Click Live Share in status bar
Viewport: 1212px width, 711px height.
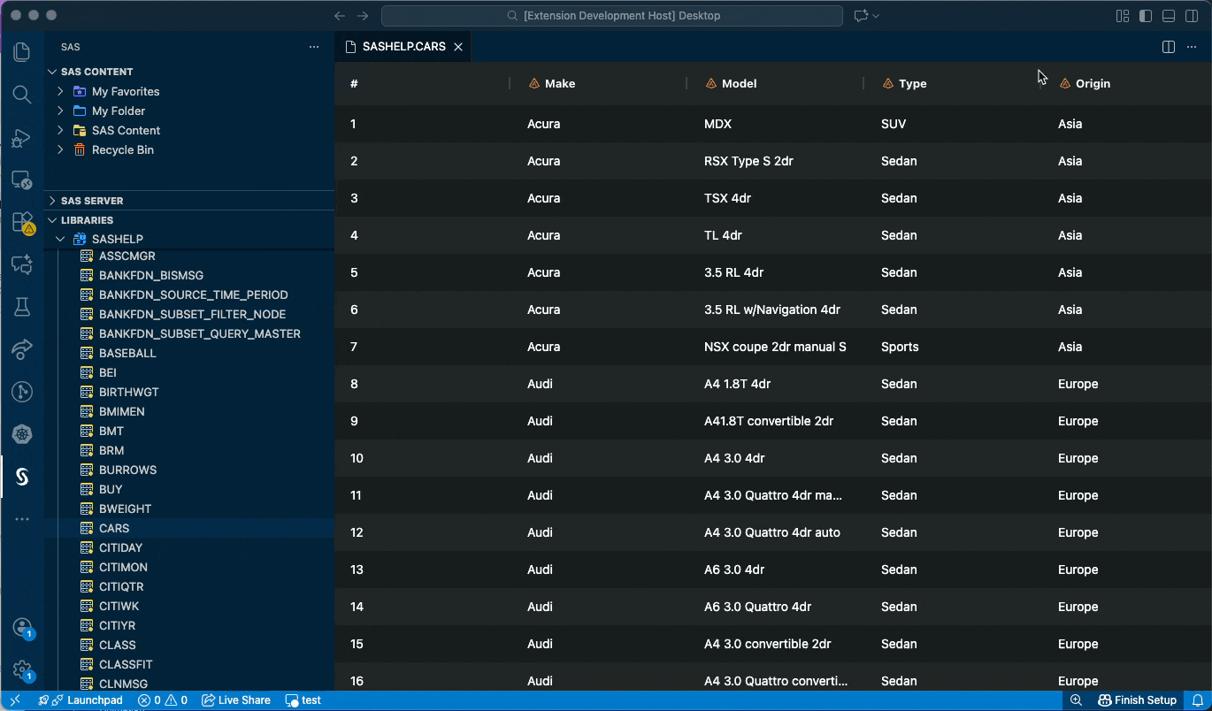[236, 700]
